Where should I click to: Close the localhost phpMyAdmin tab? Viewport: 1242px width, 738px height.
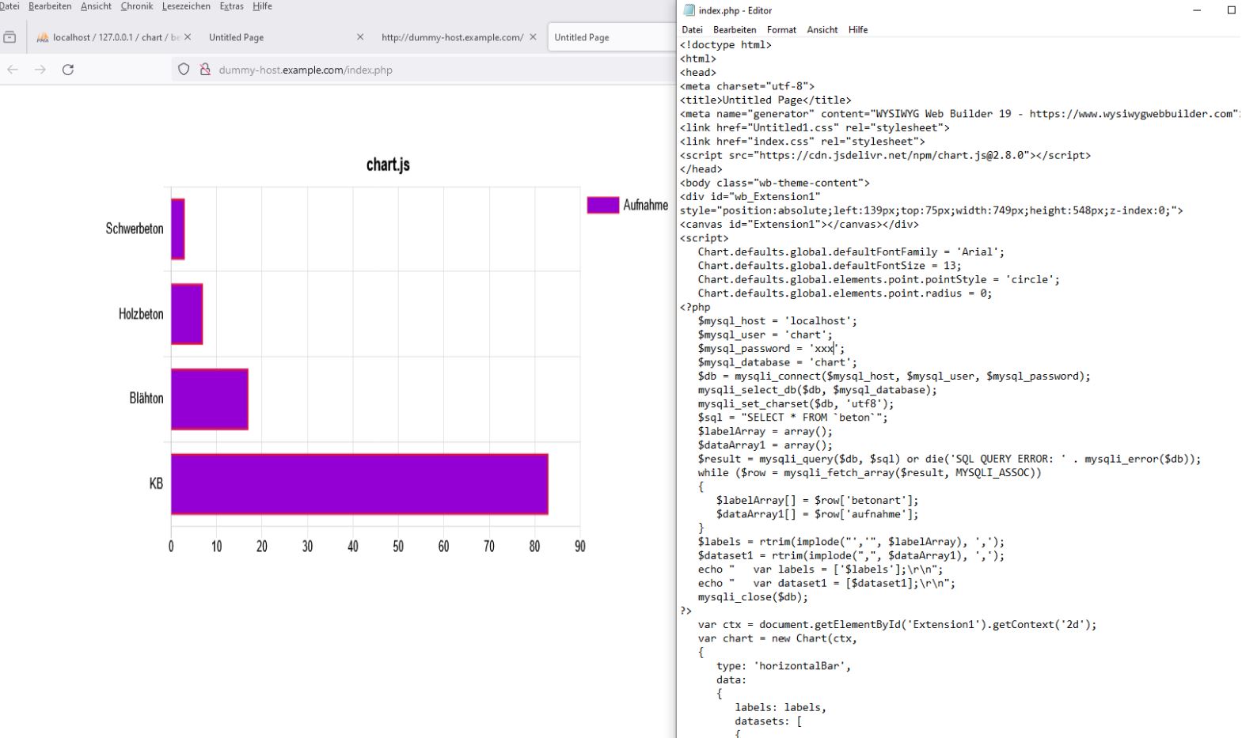188,37
